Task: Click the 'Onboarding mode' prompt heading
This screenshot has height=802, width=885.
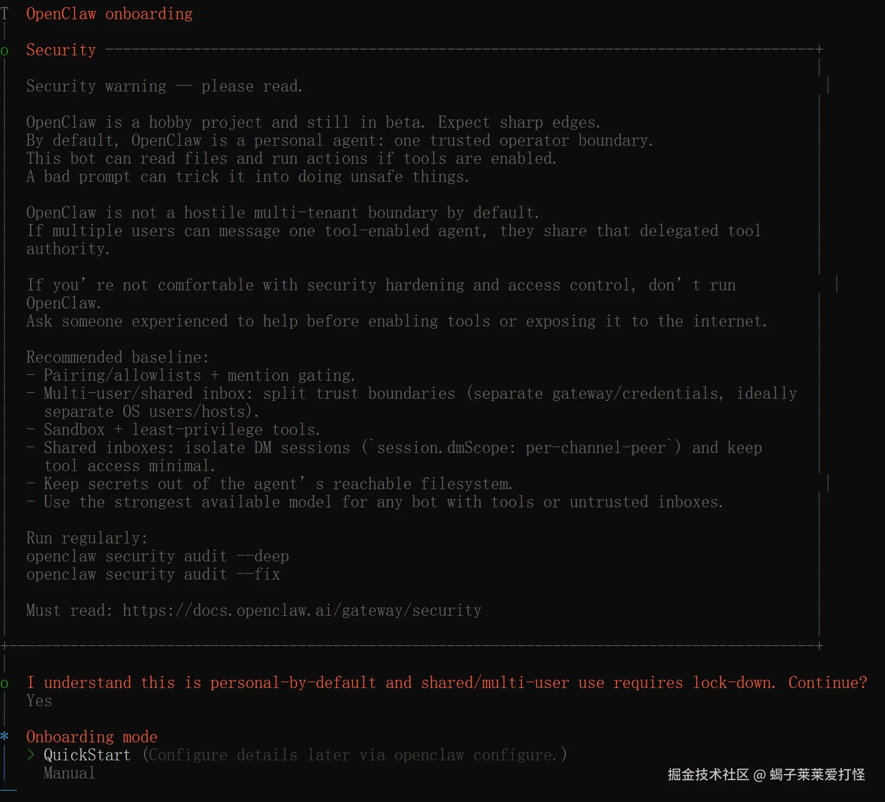Action: coord(91,737)
